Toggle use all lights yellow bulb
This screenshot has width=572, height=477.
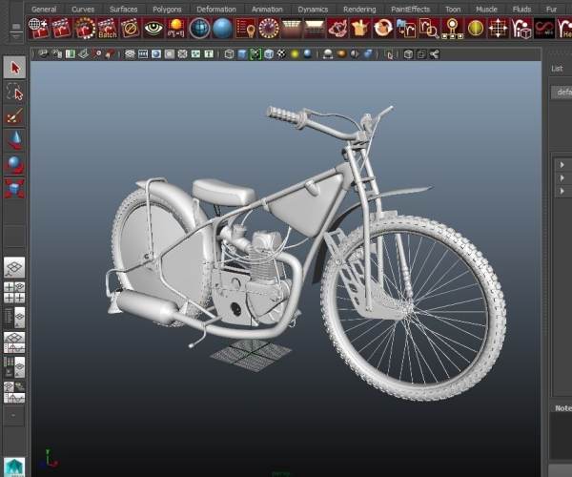(295, 54)
